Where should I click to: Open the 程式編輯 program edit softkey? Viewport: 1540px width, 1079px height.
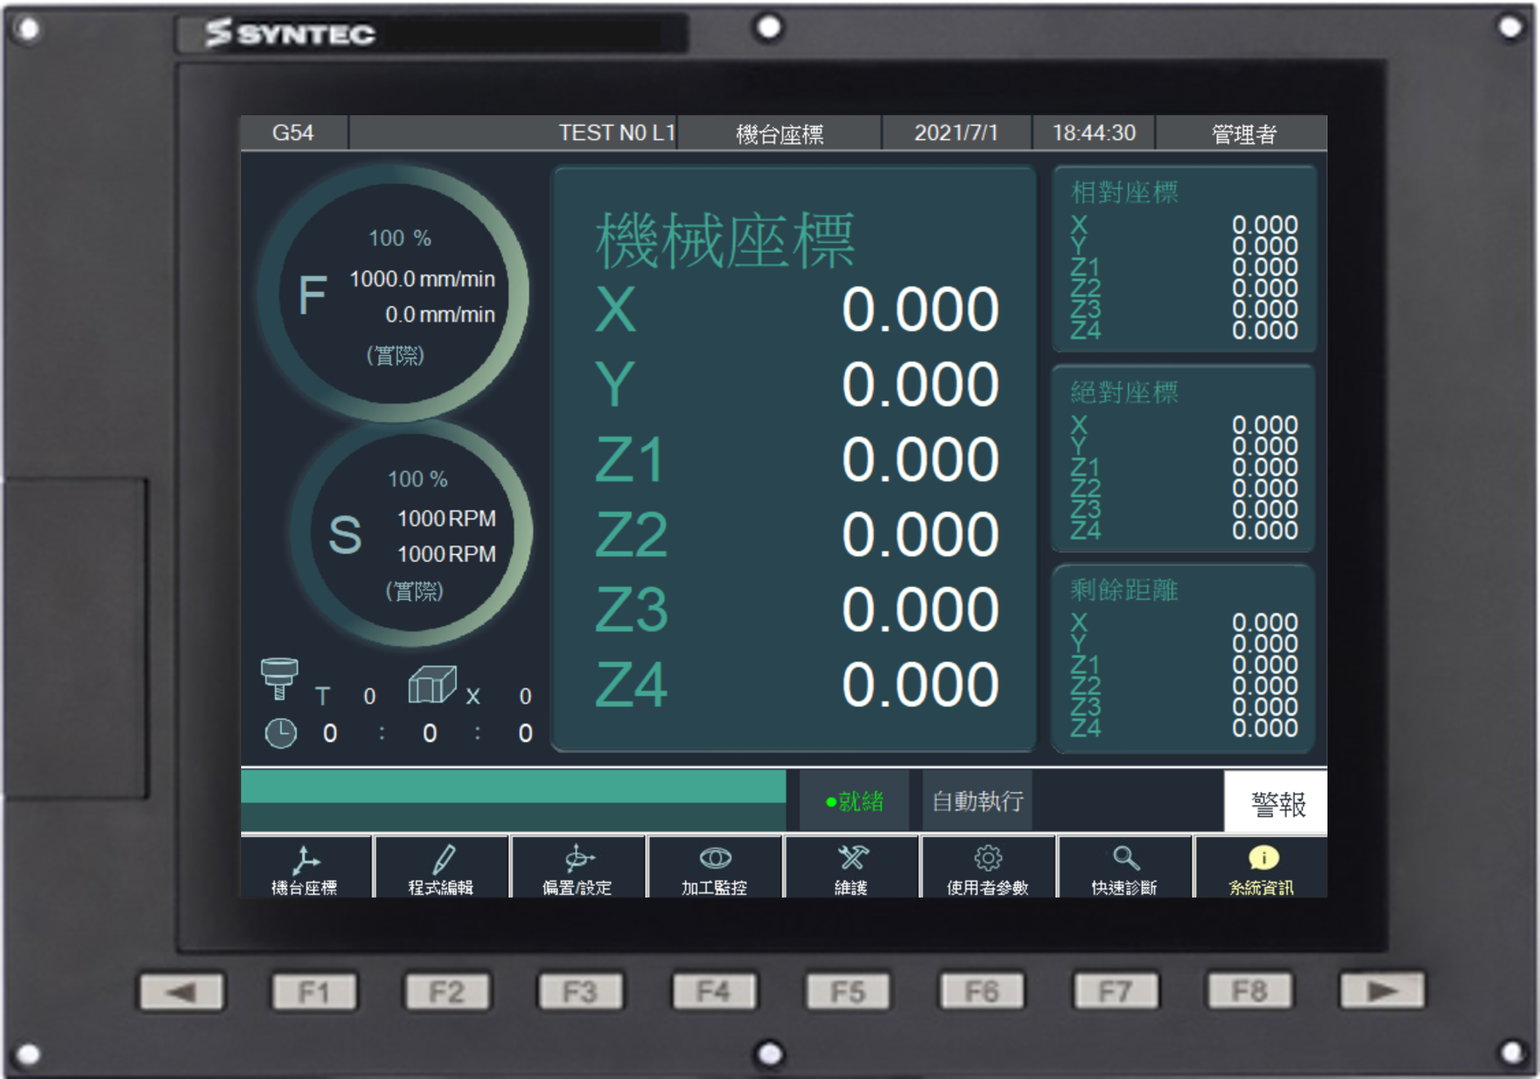click(441, 869)
